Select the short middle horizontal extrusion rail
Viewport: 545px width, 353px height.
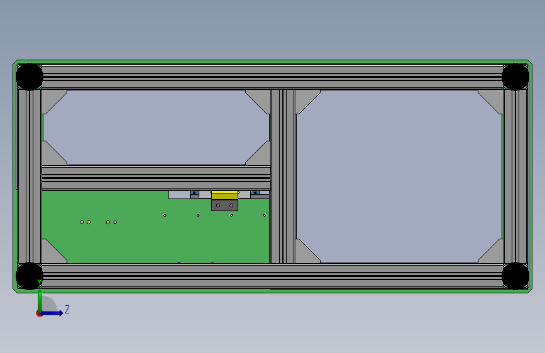pos(156,178)
